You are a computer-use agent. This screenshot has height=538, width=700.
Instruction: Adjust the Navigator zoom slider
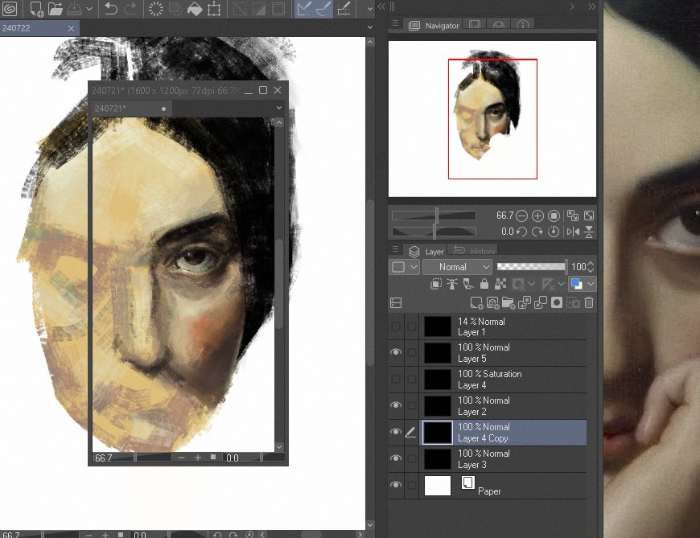click(434, 216)
